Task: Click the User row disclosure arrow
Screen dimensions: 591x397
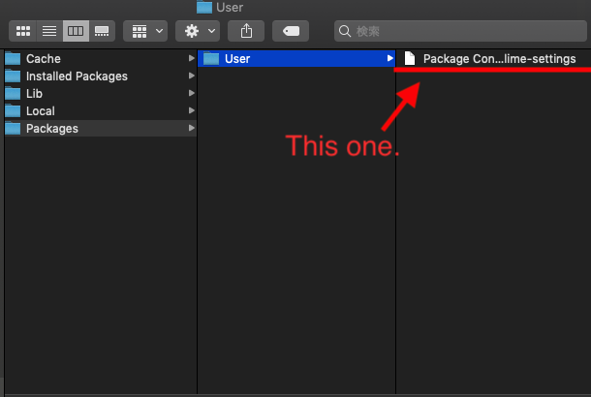Action: (x=389, y=58)
